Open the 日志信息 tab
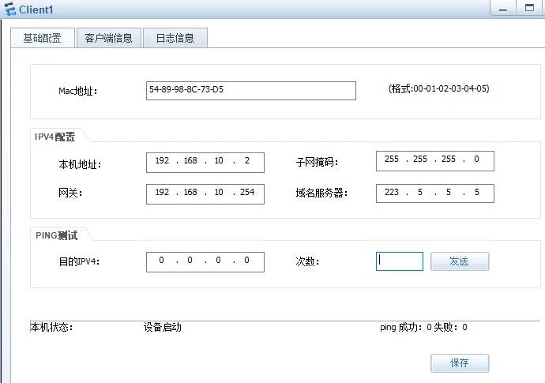The width and height of the screenshot is (545, 383). click(175, 38)
